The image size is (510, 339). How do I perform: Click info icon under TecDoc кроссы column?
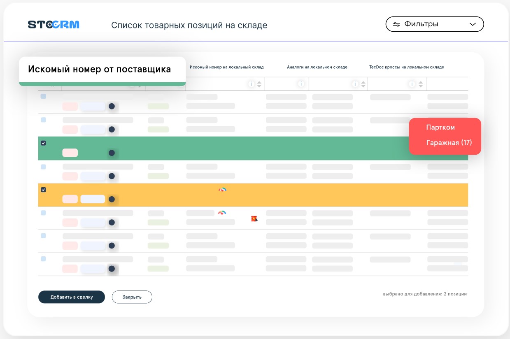coord(412,84)
